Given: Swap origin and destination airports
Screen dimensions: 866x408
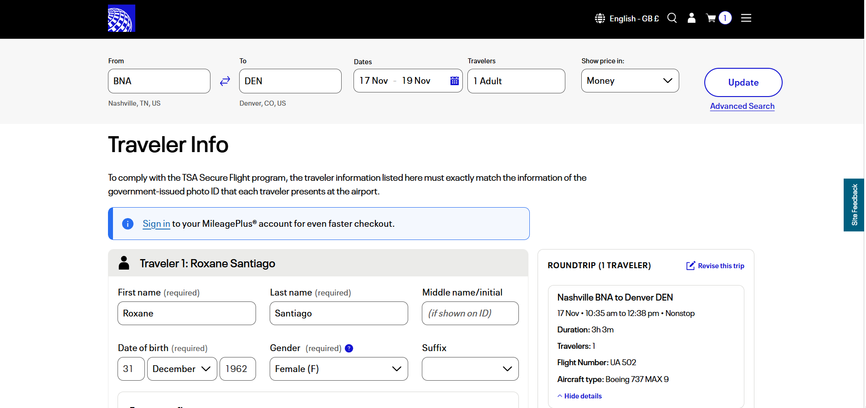Looking at the screenshot, I should pos(225,81).
